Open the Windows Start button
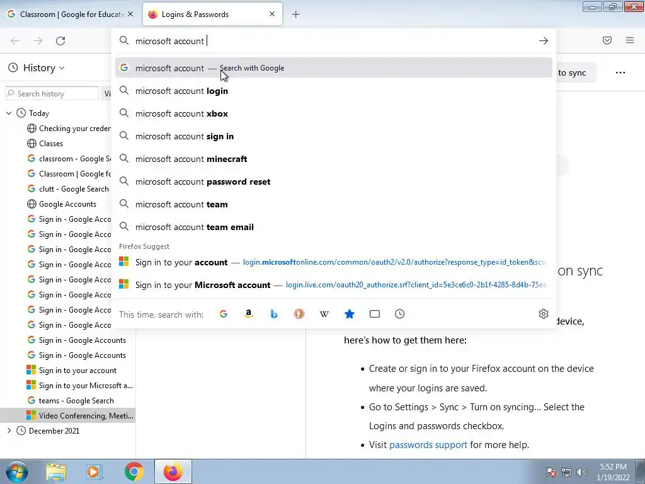The height and width of the screenshot is (484, 645). pos(16,471)
